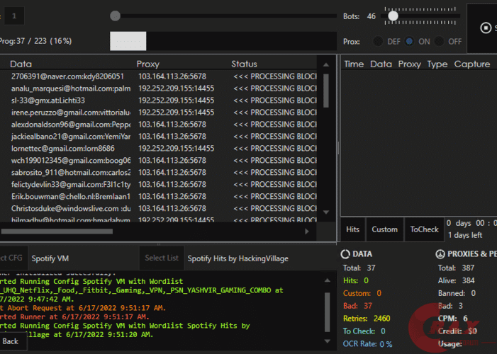
Task: Click the horizontal scroll right arrow
Action: tap(307, 231)
